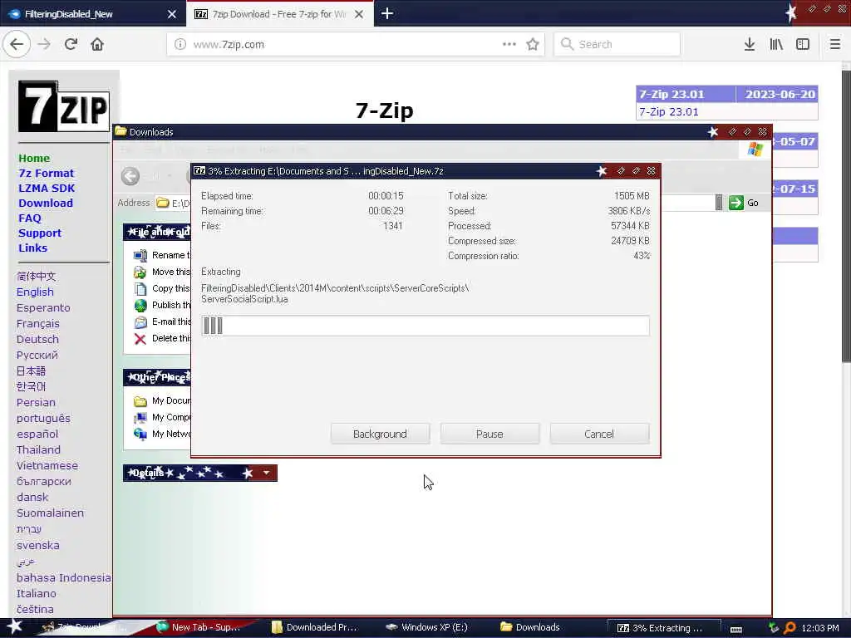Open the 7-Zip 23.01 news link
The width and height of the screenshot is (851, 638).
pos(668,112)
